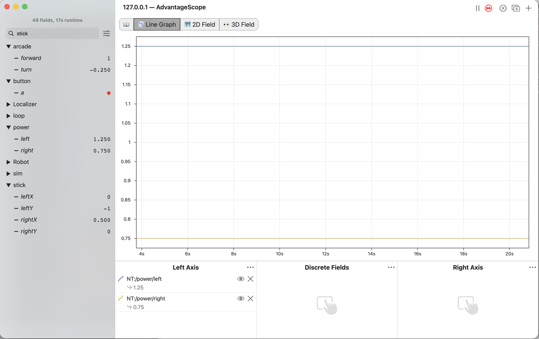The image size is (539, 339).
Task: Remove NT:/power/right from the Left Axis
Action: 251,299
